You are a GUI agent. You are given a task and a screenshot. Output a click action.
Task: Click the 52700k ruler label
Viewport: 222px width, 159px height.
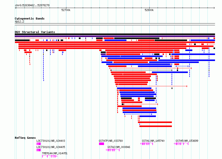[66, 10]
